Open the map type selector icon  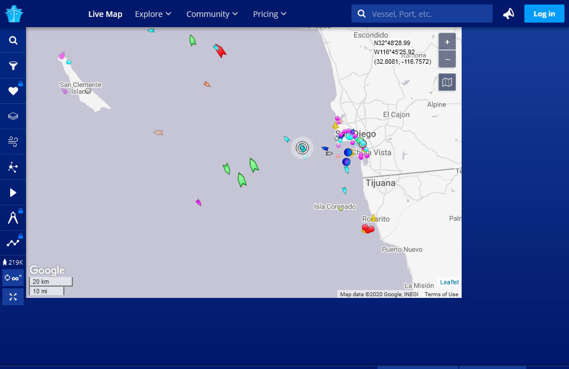(x=447, y=82)
